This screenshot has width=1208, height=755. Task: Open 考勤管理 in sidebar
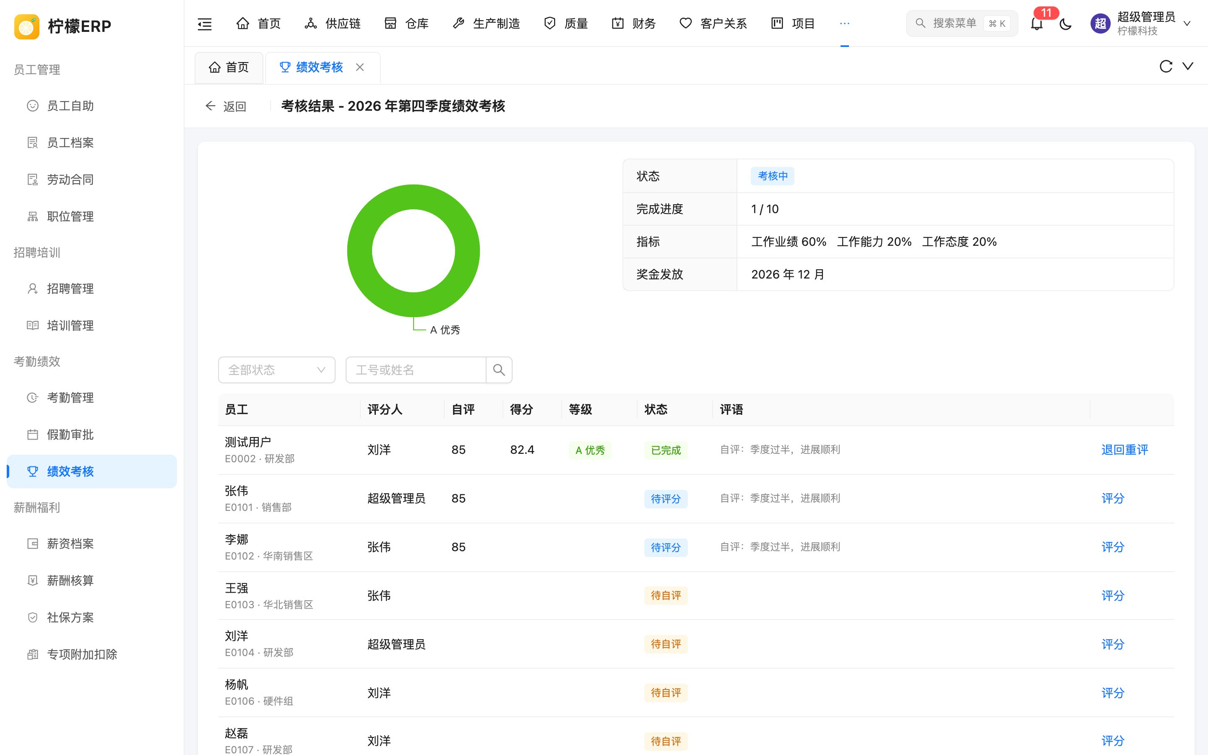pyautogui.click(x=92, y=398)
